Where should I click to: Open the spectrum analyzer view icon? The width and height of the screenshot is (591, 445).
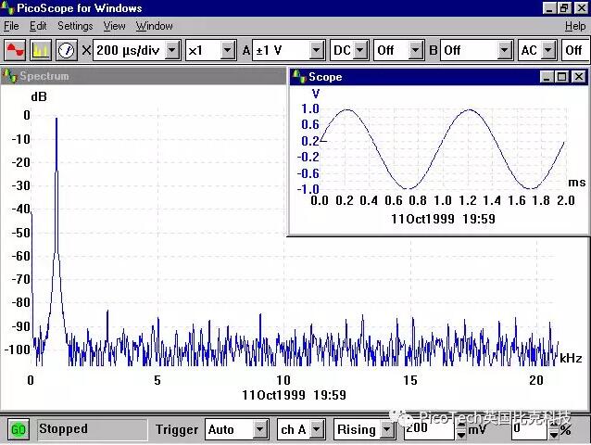pos(41,50)
